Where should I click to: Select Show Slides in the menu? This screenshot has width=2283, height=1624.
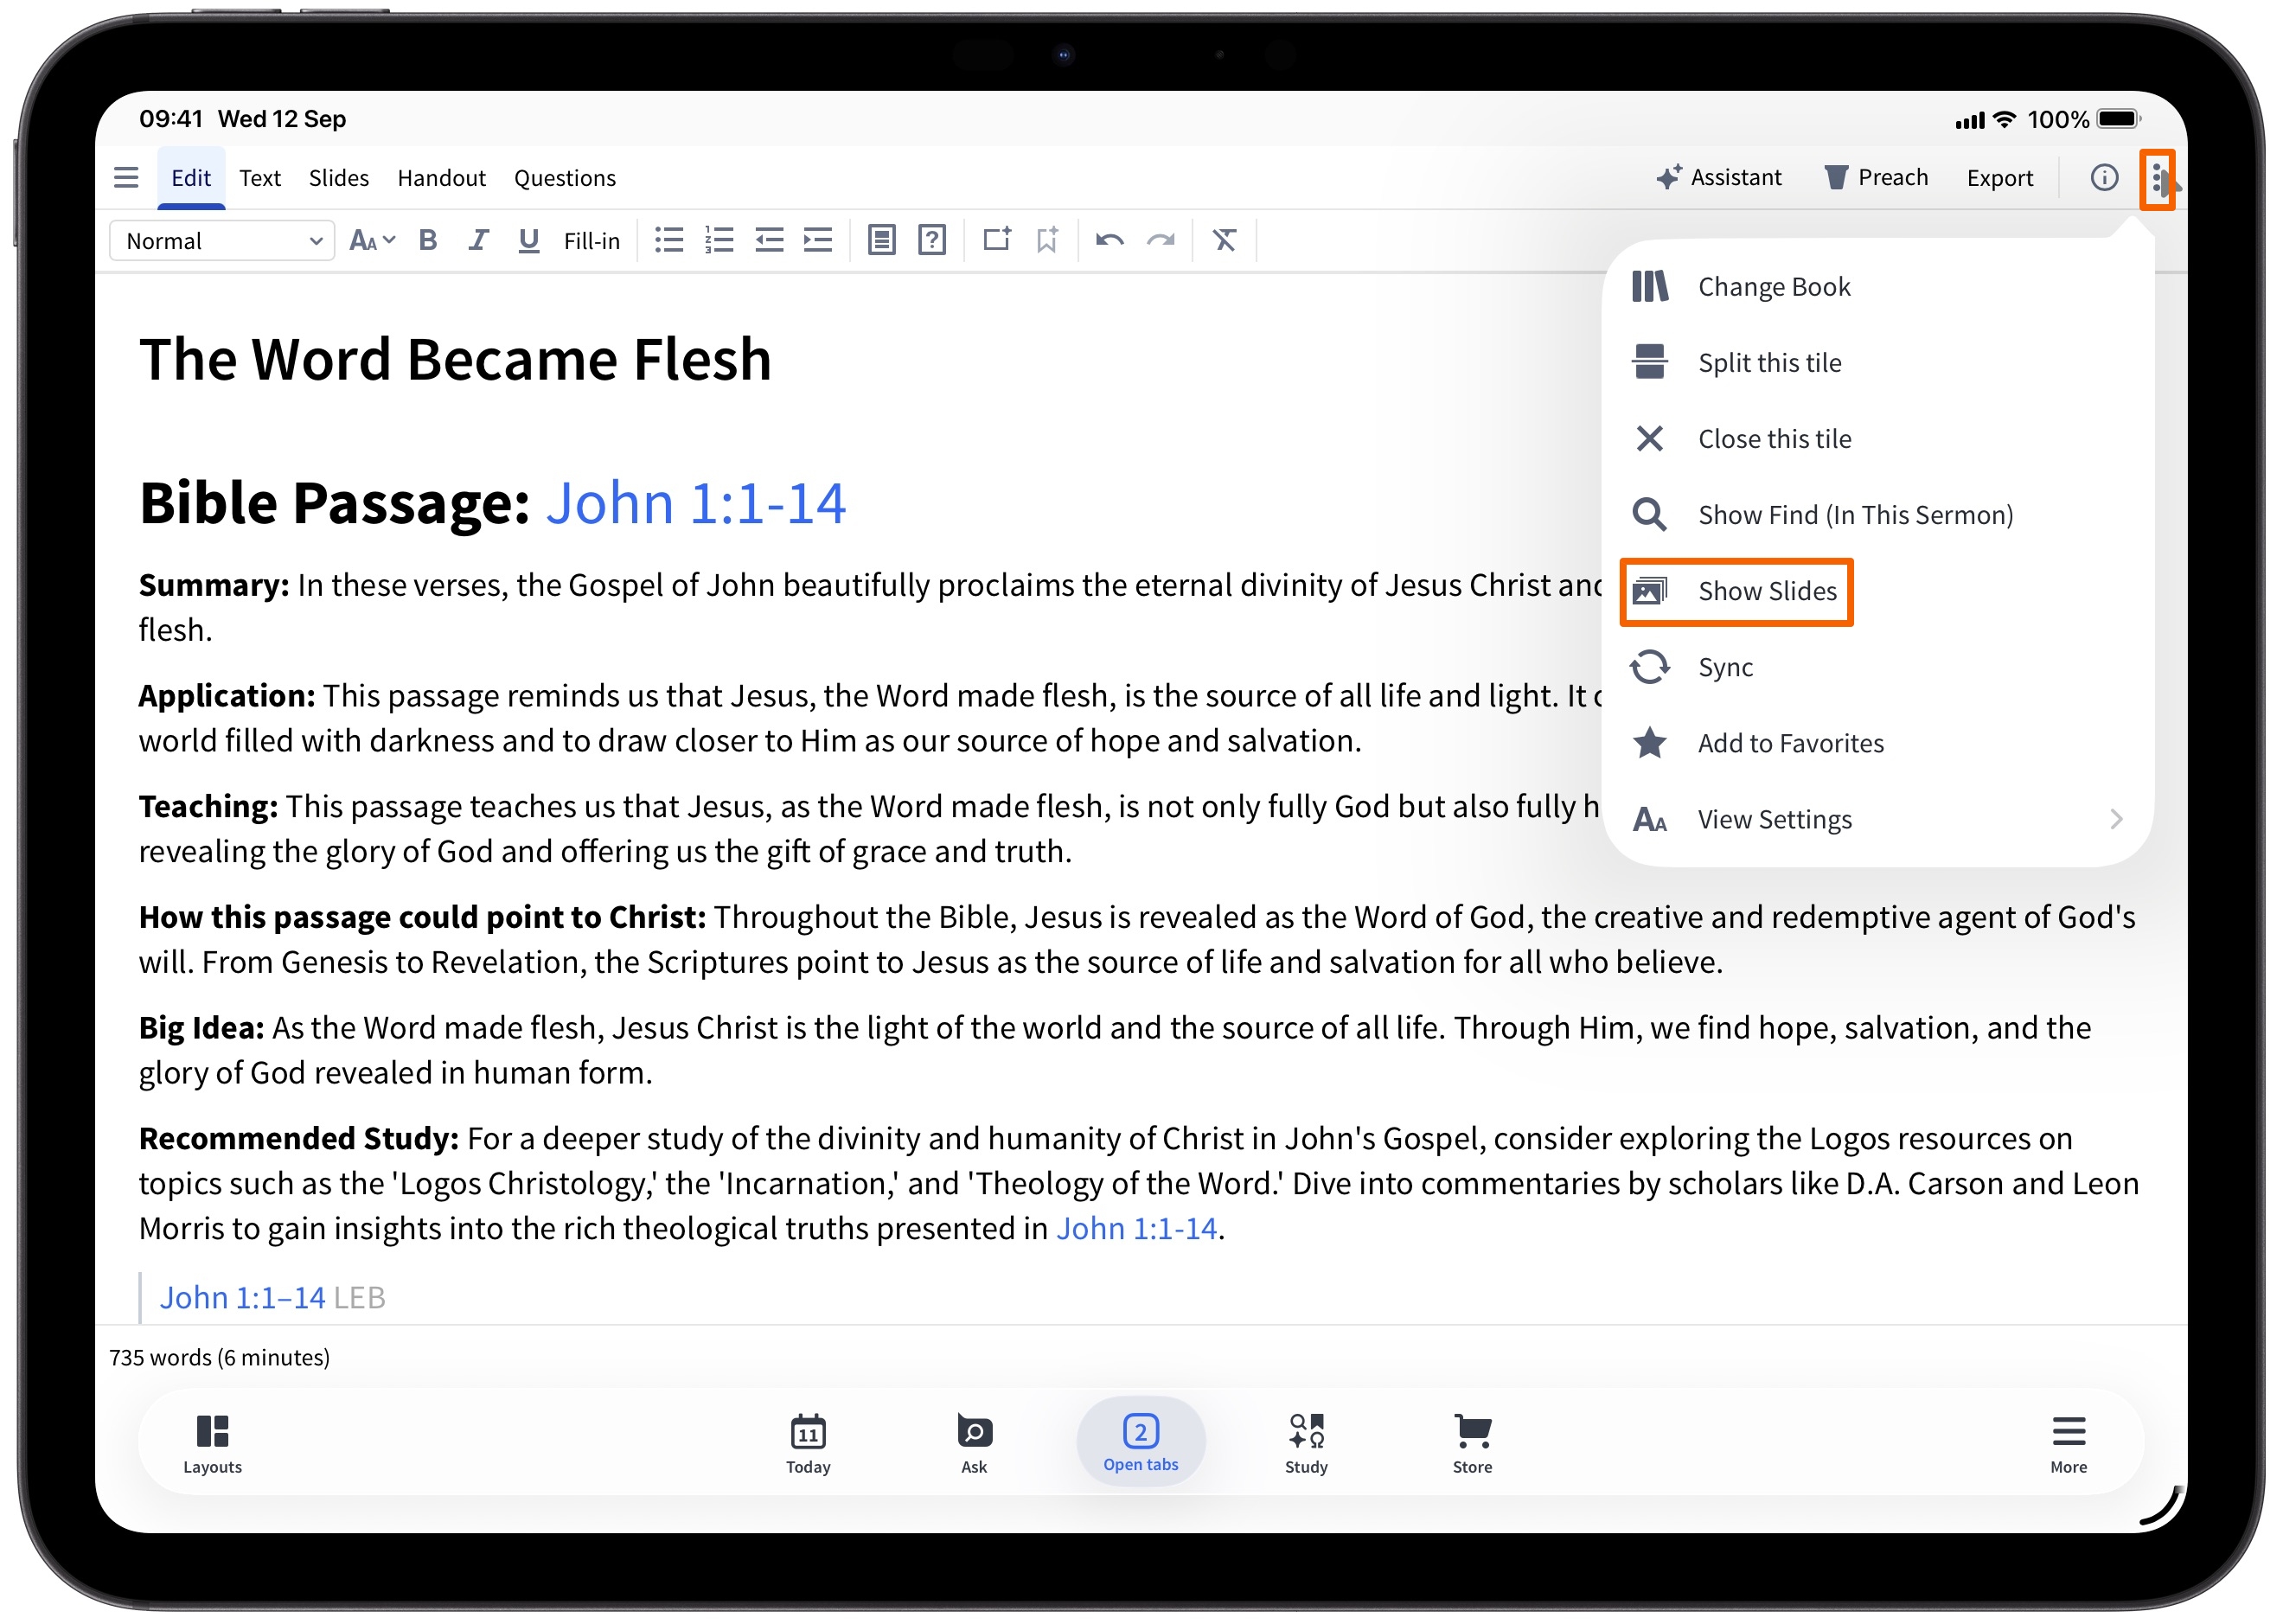click(1878, 591)
